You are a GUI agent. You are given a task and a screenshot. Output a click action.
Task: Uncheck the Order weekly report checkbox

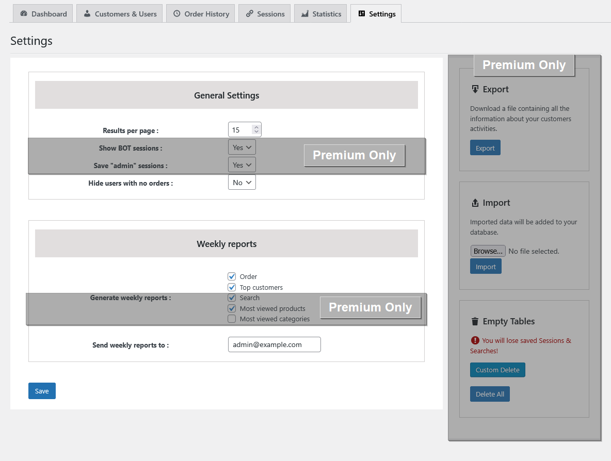232,276
